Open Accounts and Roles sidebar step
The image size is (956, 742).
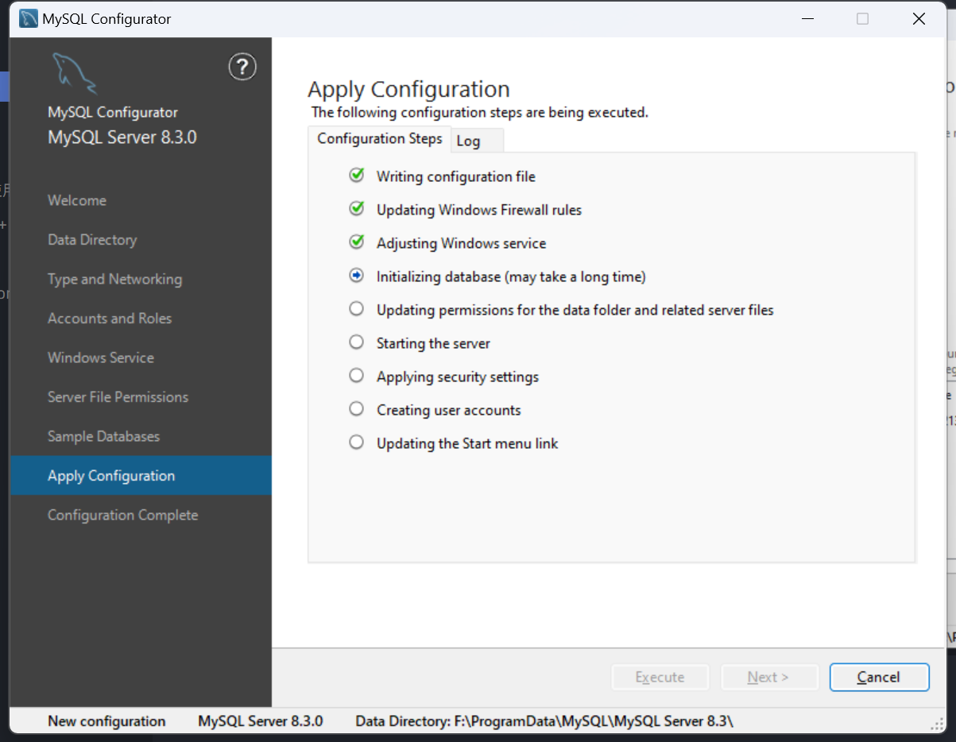[x=110, y=319]
